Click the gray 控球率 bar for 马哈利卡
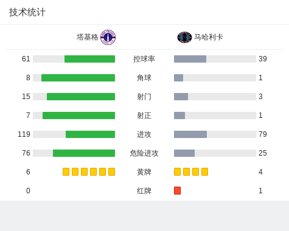 coord(190,59)
